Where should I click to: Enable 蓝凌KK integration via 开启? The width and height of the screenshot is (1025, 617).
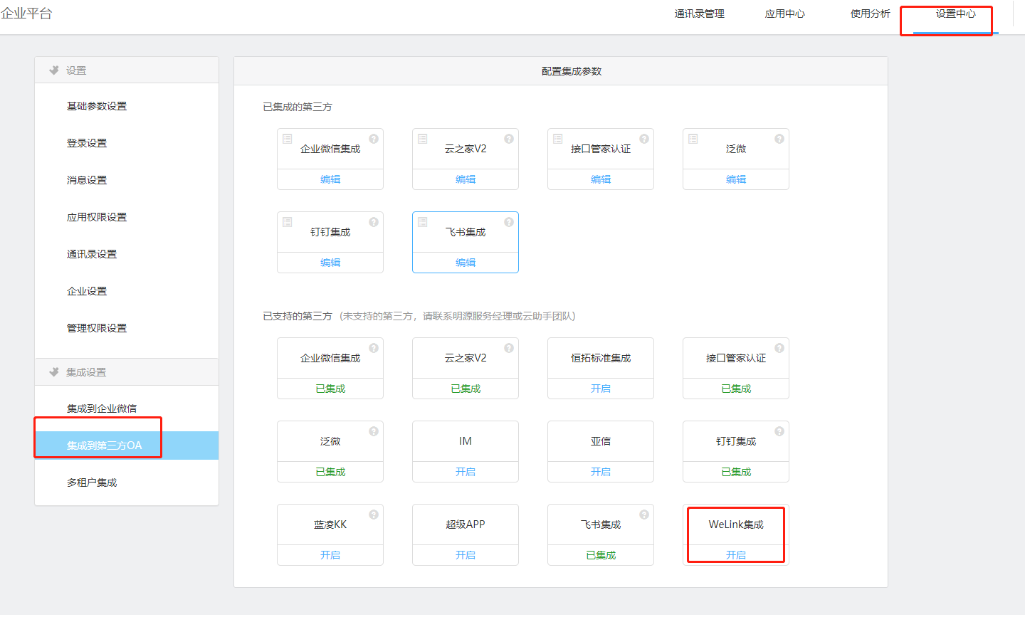[x=330, y=555]
